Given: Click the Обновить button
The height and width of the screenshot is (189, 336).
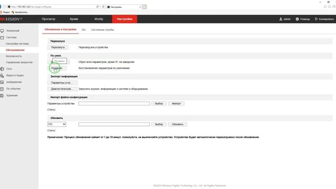Looking at the screenshot, I should (x=177, y=124).
